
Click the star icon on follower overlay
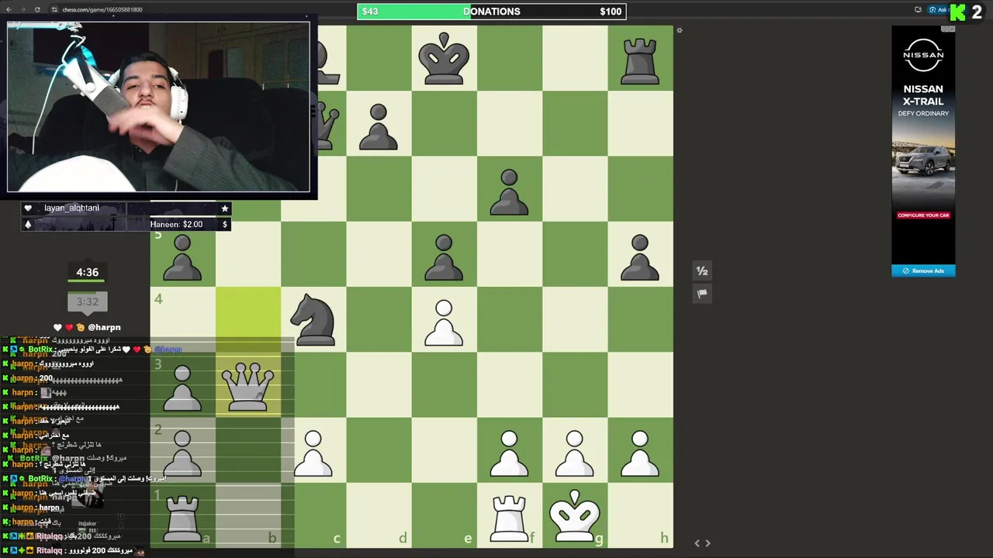[x=224, y=208]
